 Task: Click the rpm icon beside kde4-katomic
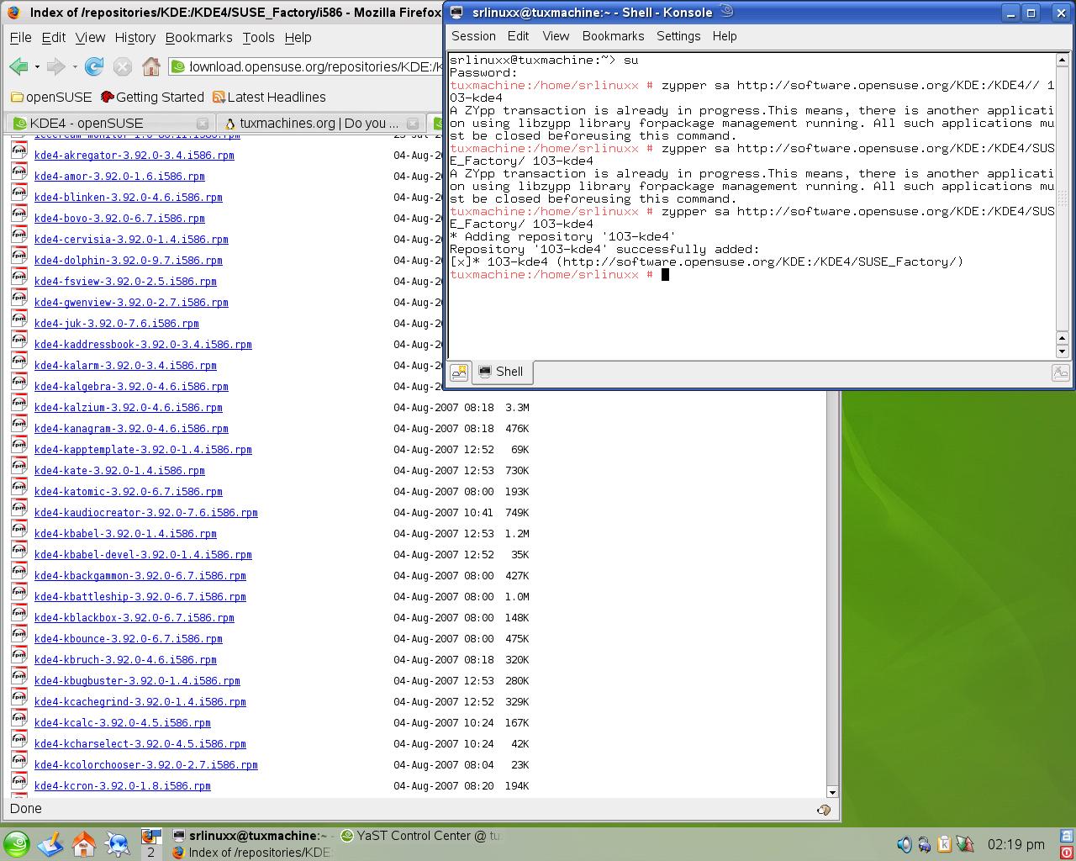click(19, 487)
